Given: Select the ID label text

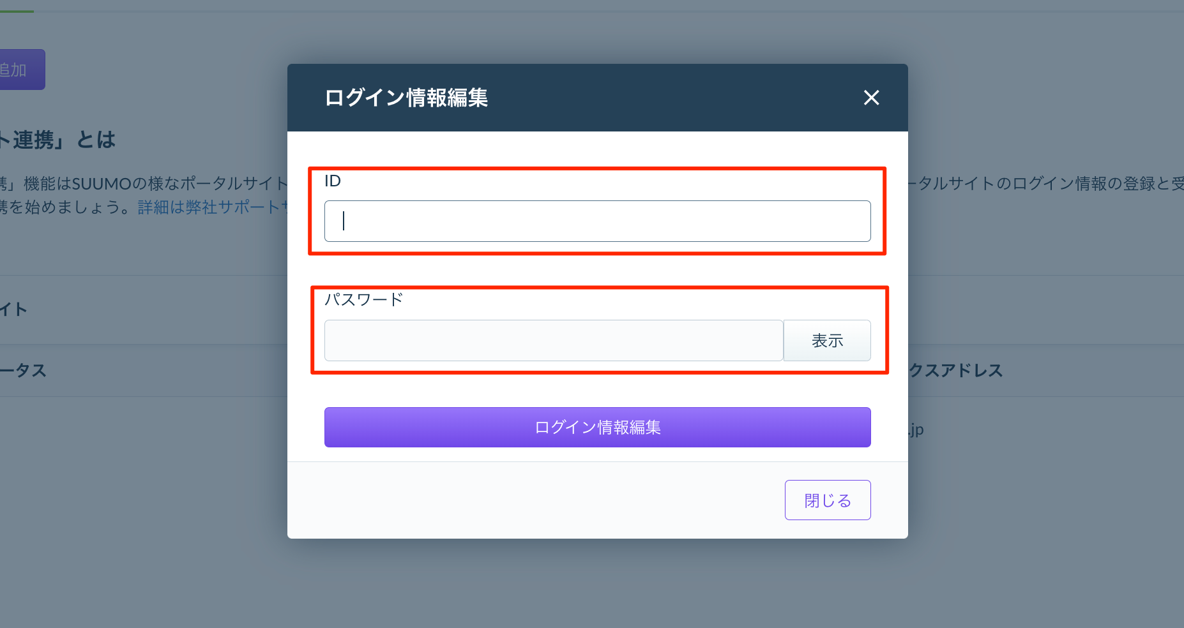Looking at the screenshot, I should pos(333,181).
